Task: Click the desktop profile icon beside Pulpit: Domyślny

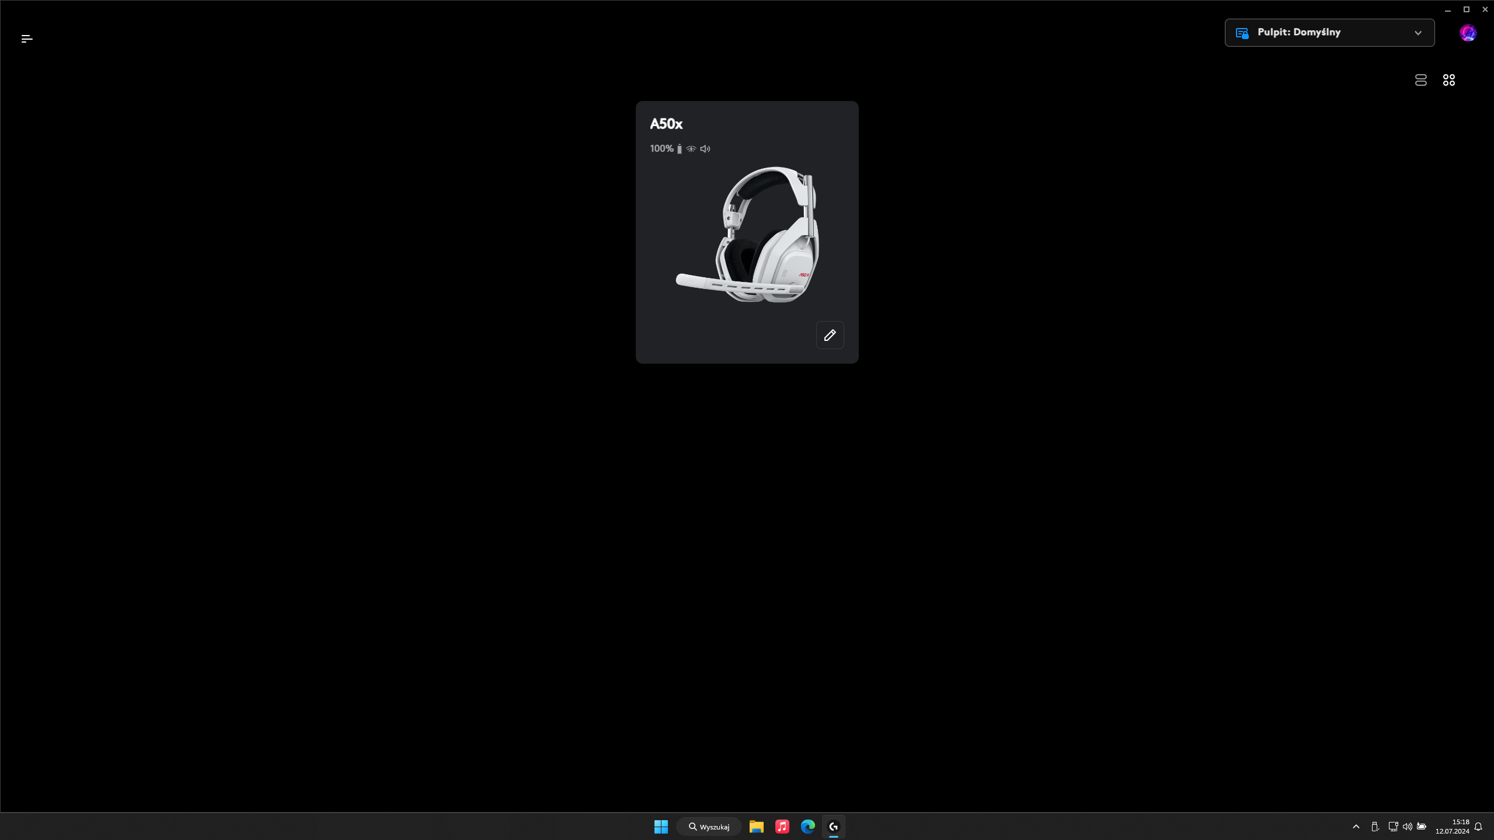Action: pyautogui.click(x=1242, y=33)
